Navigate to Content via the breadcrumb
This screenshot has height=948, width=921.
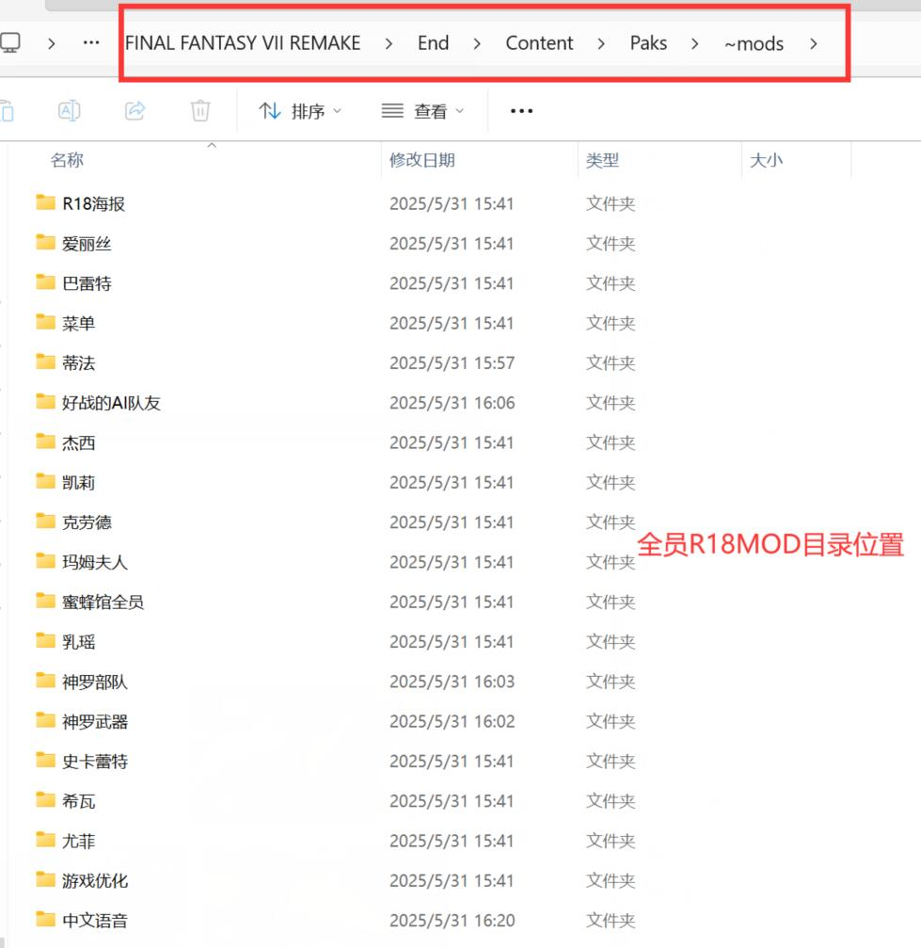click(538, 42)
